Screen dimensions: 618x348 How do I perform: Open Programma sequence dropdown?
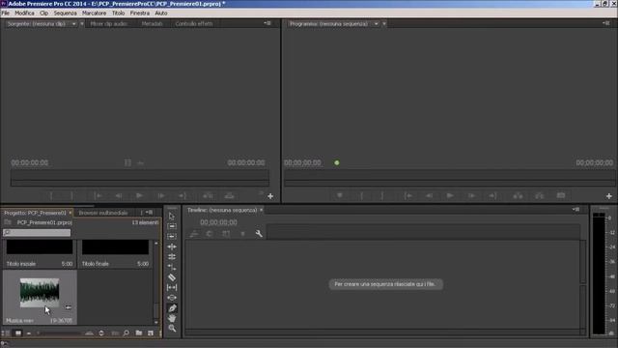[377, 23]
